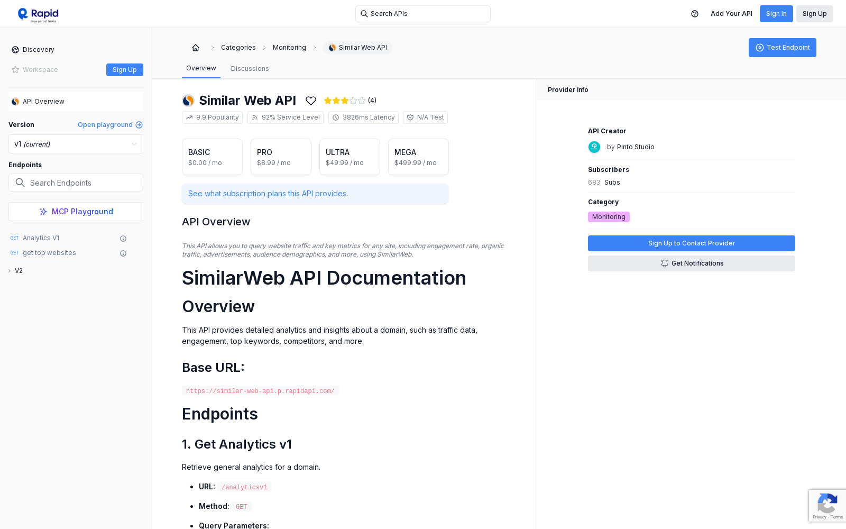Click the Rapid logo in header

[x=38, y=14]
